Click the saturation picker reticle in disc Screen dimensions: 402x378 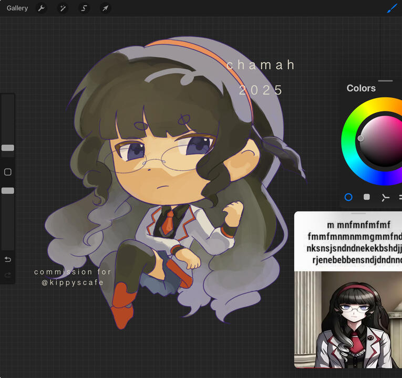[360, 139]
